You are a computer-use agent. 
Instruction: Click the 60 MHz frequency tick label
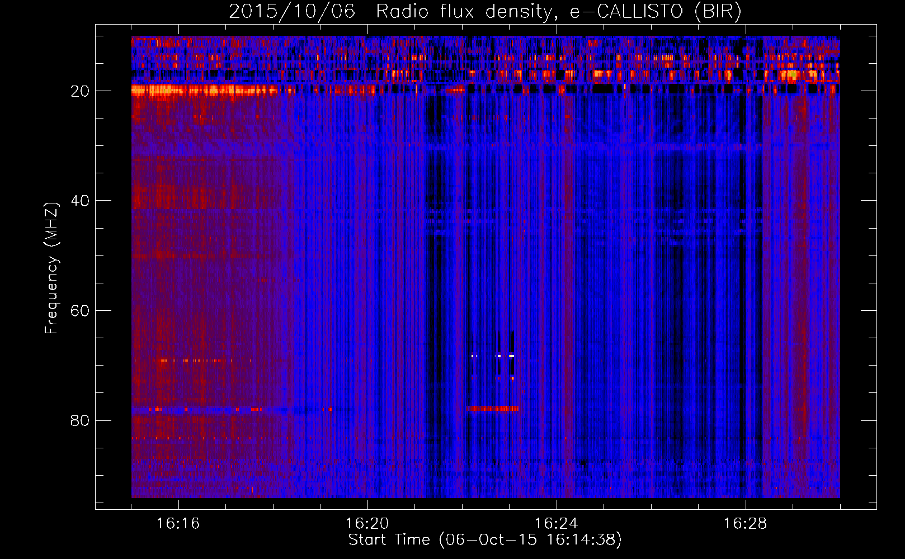tap(80, 311)
